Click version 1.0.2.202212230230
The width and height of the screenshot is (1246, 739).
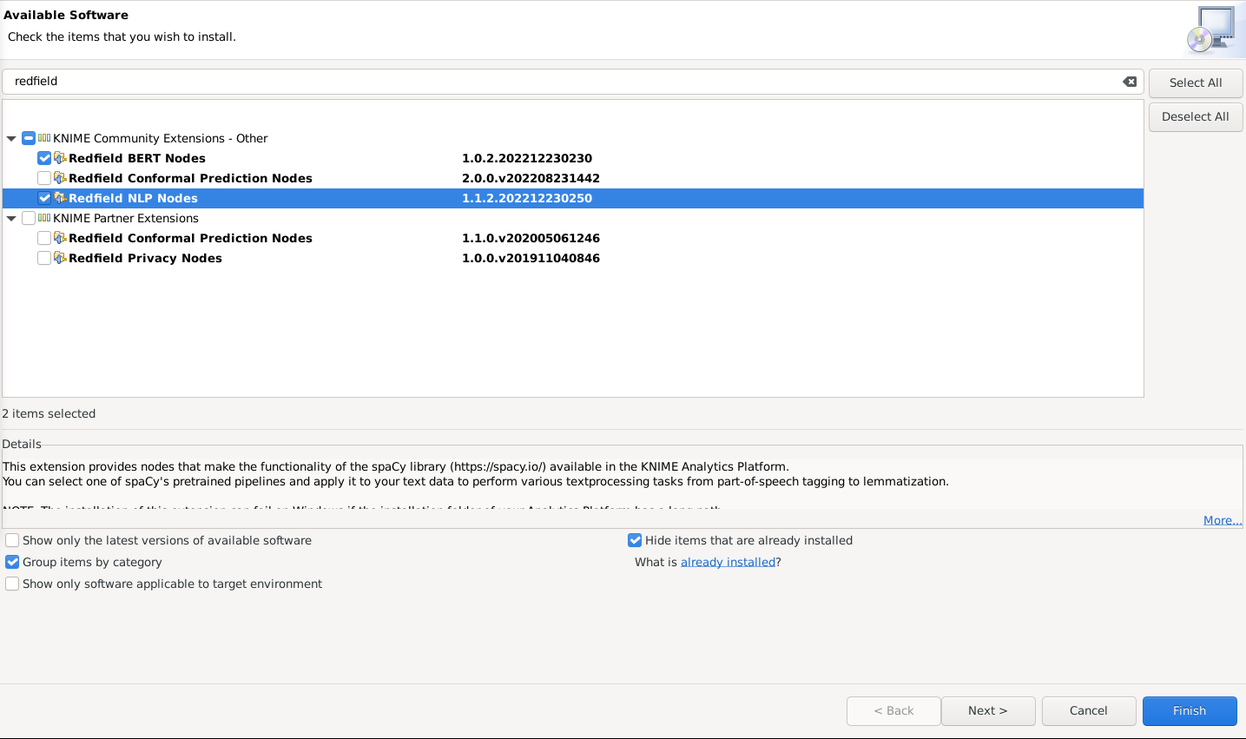coord(527,158)
